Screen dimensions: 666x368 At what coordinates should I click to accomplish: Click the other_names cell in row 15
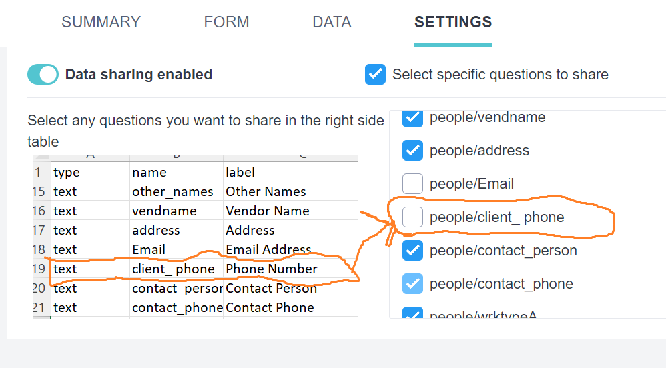point(173,192)
